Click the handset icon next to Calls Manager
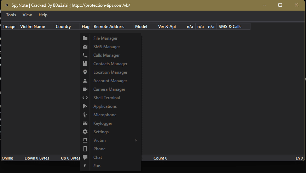Screen dimensions: 306x173 click(x=85, y=55)
